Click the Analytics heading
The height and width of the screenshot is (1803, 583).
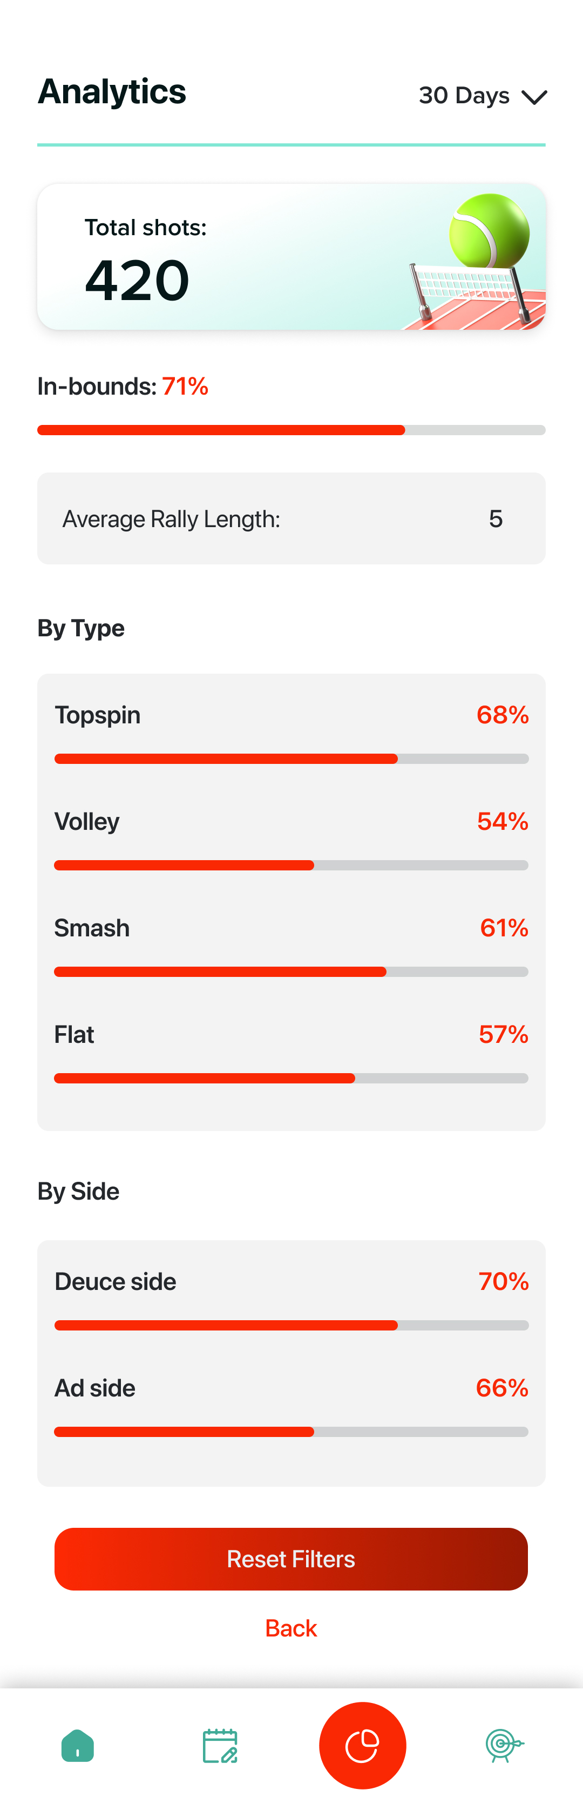(112, 92)
